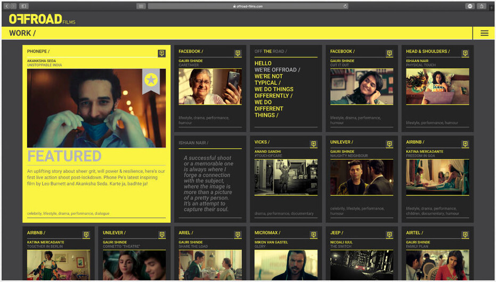Click director name Anand Gandhi
Screen dimensions: 496x282
tap(267, 151)
